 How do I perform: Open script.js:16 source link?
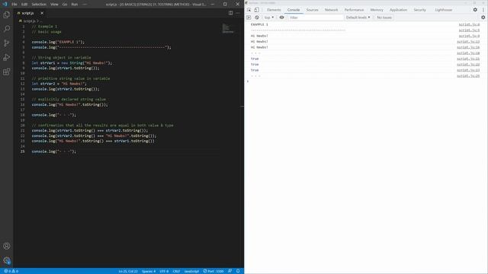(468, 47)
